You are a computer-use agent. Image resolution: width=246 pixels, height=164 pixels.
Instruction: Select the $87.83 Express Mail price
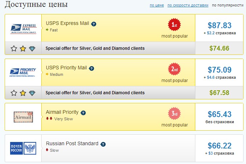[219, 25]
